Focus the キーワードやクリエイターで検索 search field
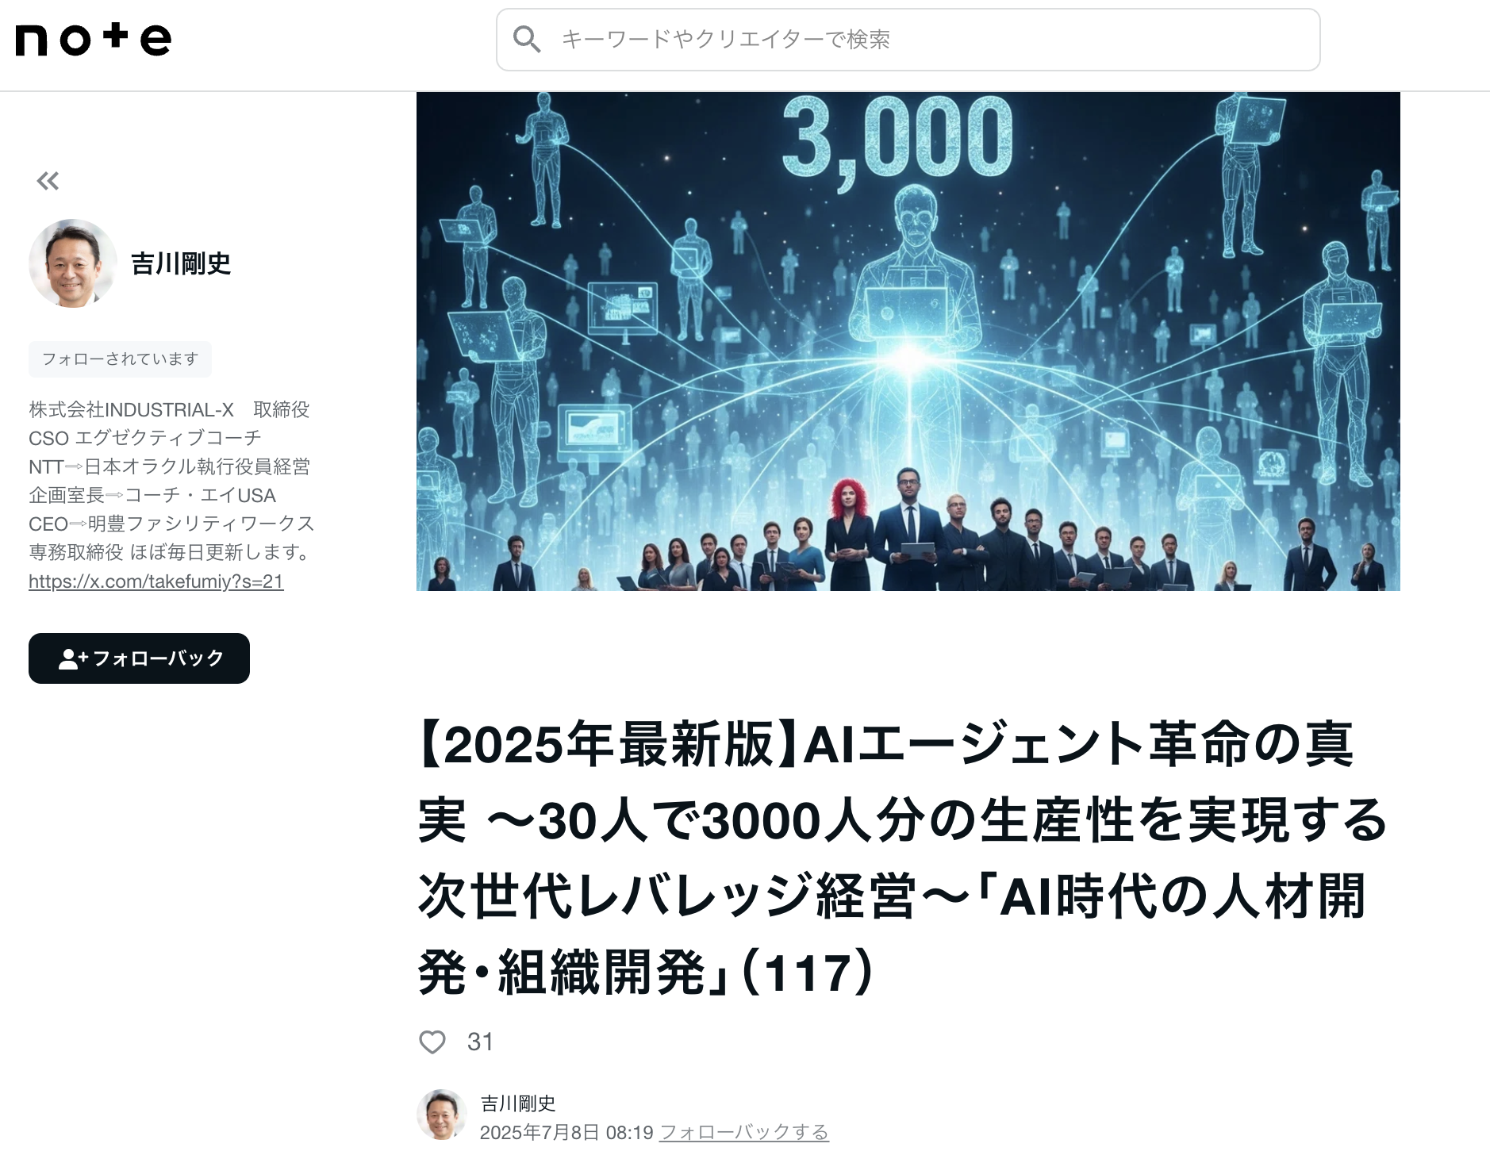The height and width of the screenshot is (1155, 1490). point(908,40)
